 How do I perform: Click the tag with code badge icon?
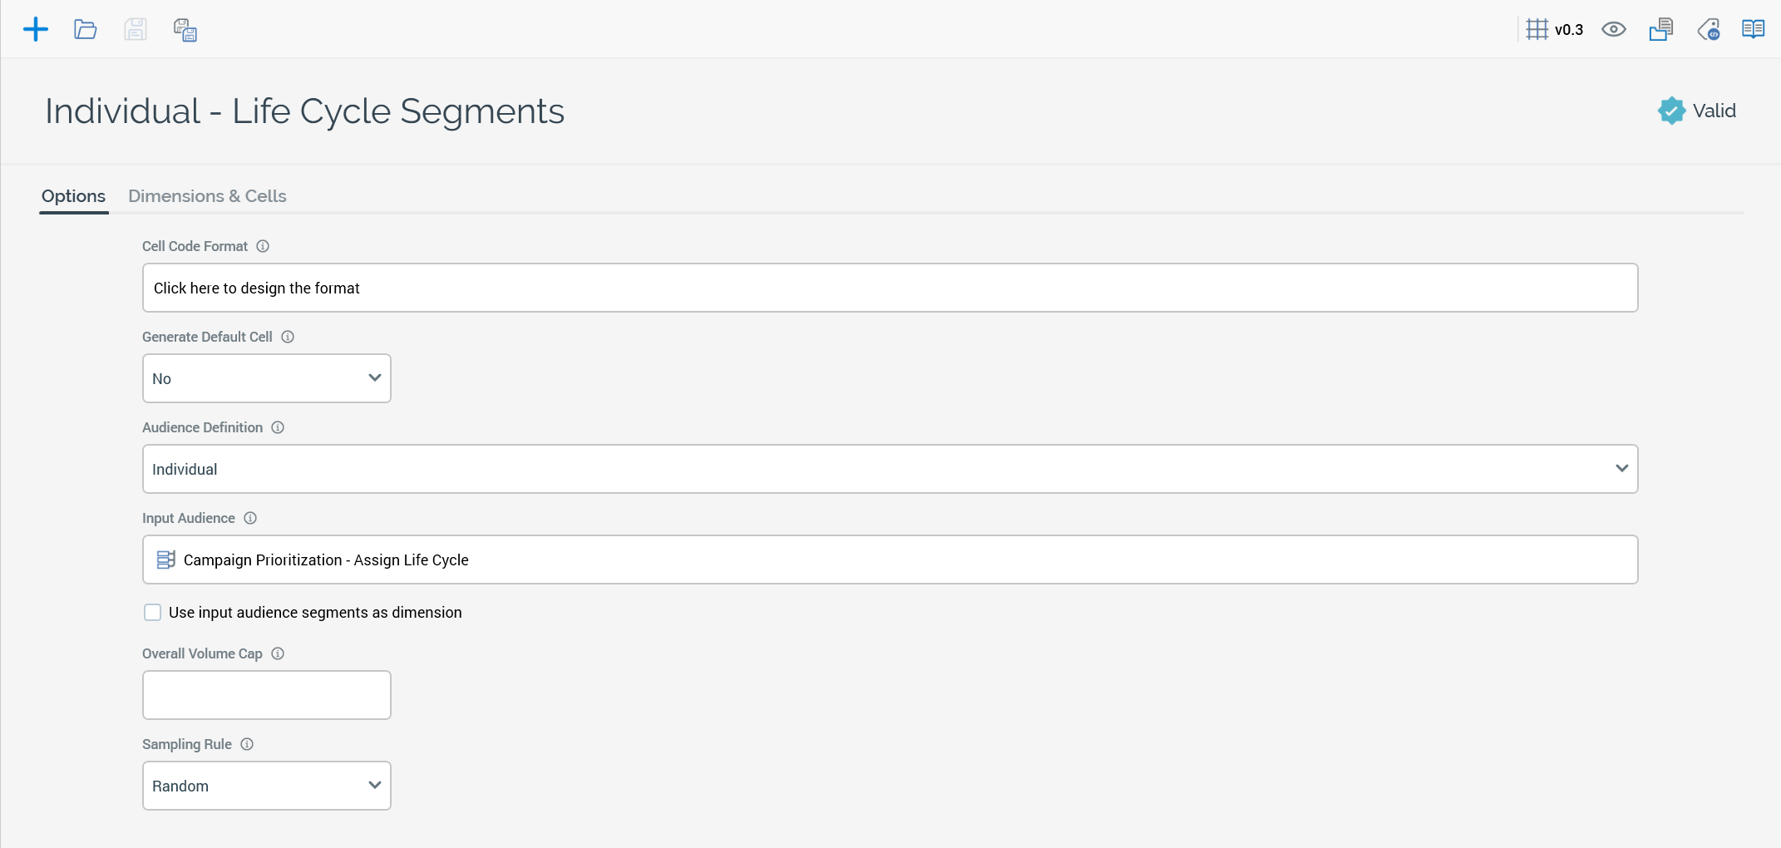tap(1709, 30)
